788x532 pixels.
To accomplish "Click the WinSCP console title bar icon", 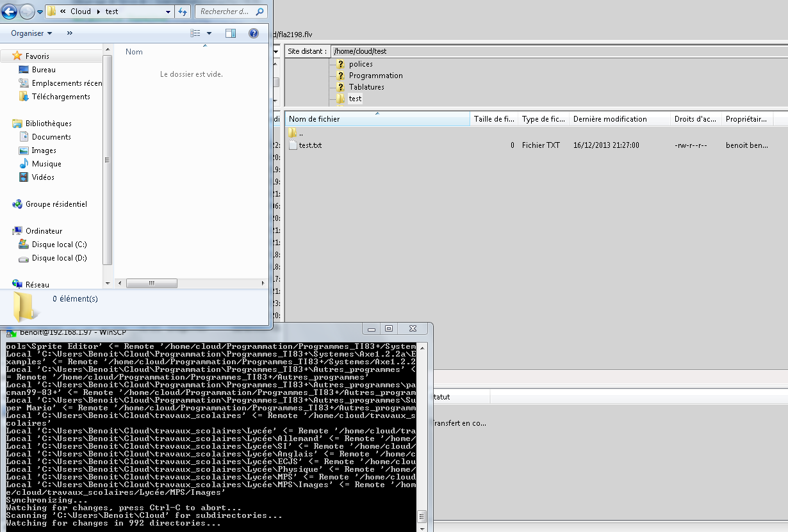I will pos(11,332).
